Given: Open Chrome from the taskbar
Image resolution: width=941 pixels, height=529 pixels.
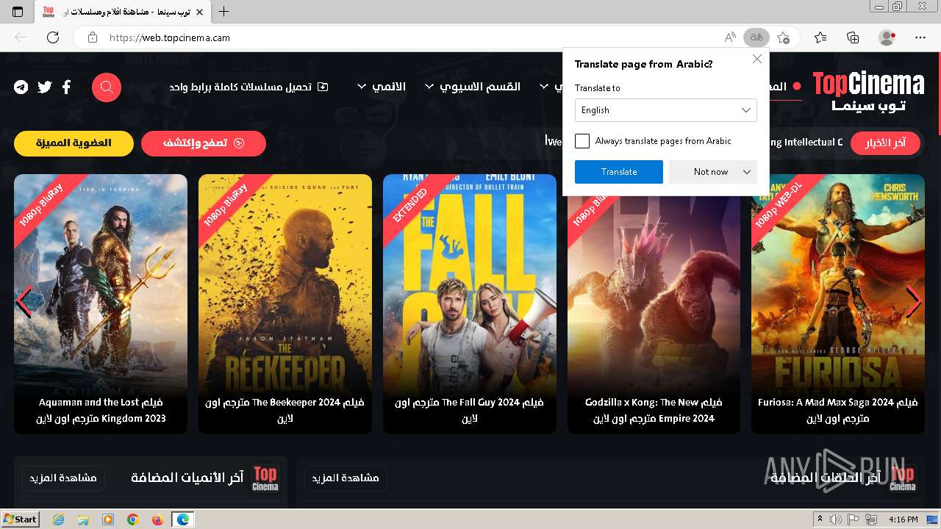Looking at the screenshot, I should (132, 519).
